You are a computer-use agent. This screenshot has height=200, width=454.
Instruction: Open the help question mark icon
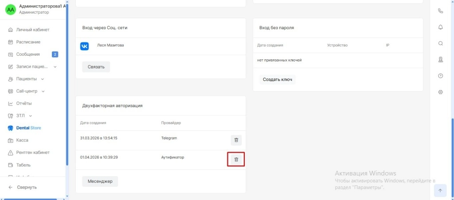[440, 76]
